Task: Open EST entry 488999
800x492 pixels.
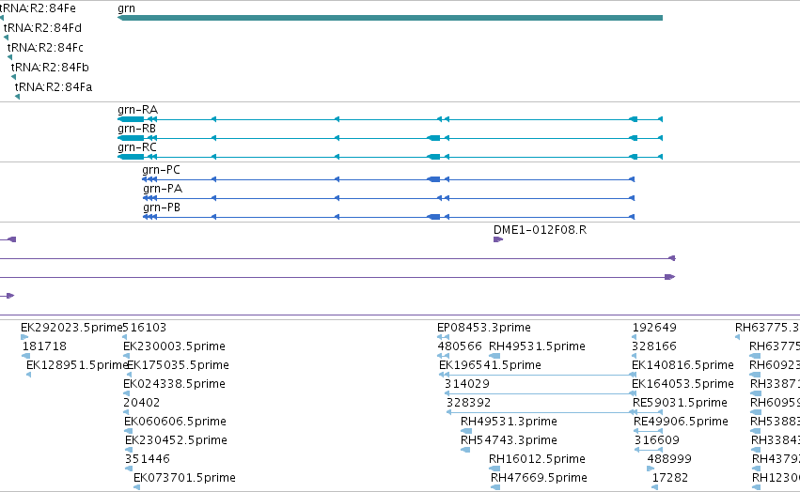Action: coord(669,459)
